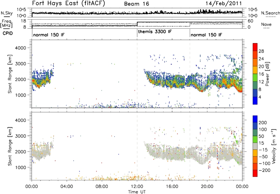This screenshot has height=194, width=280.
Task: Click the '24' power colorbar value
Action: click(261, 59)
